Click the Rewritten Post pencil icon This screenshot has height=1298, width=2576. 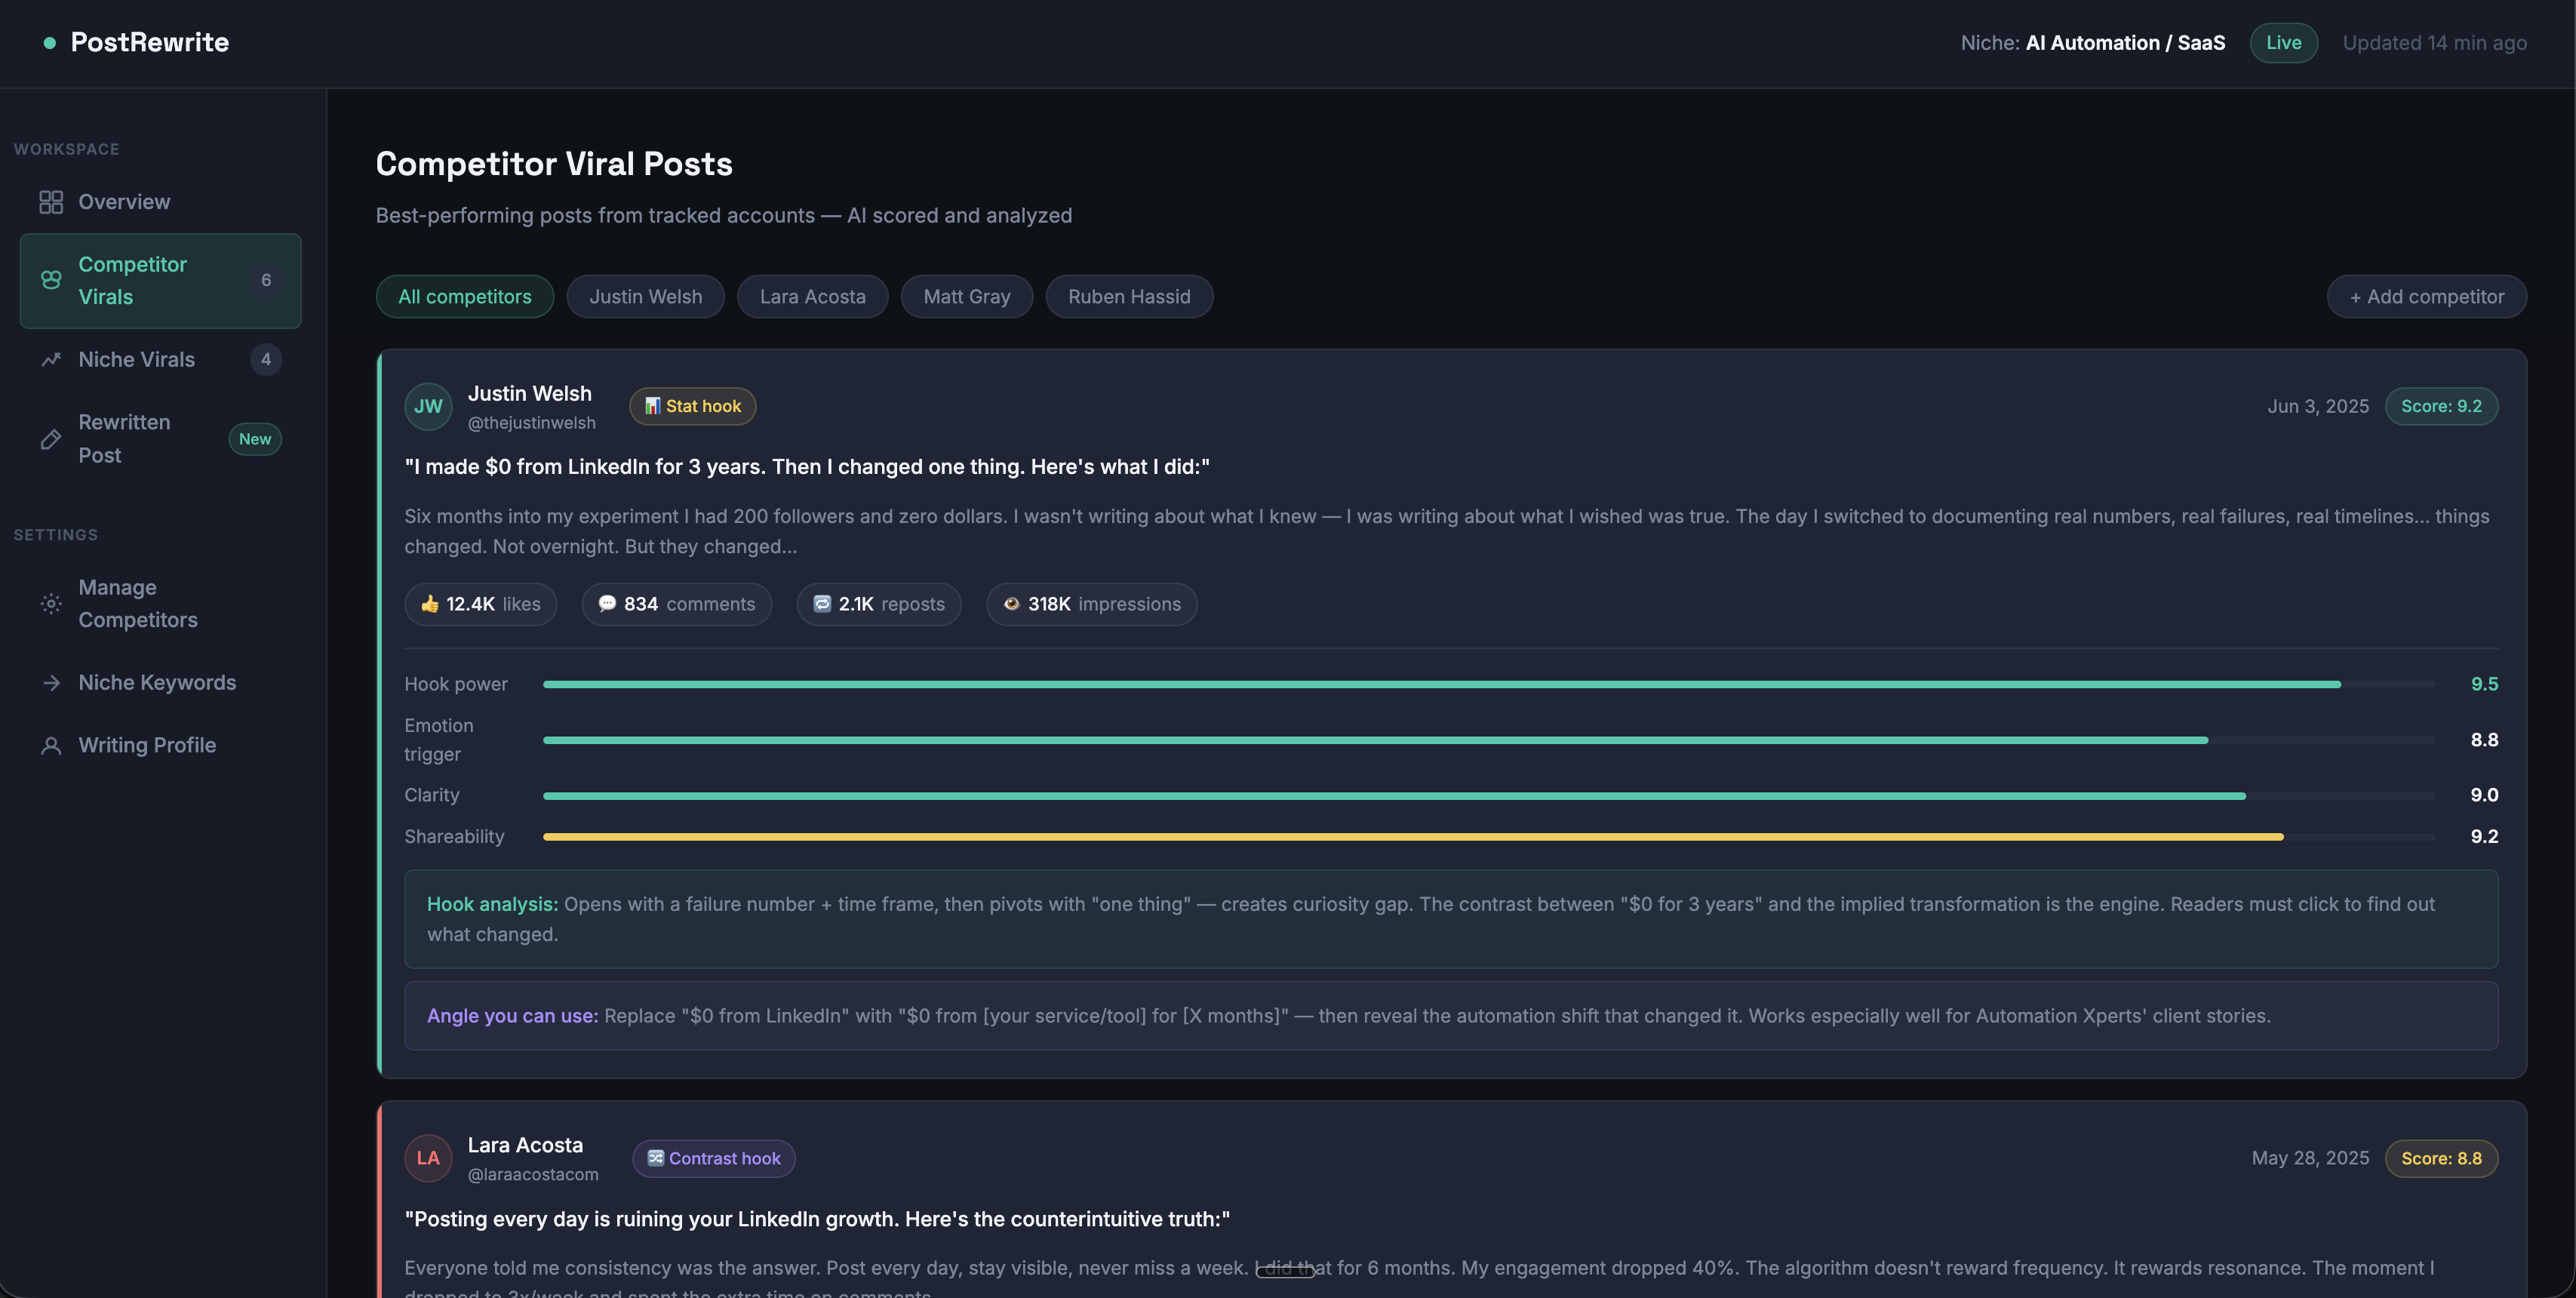click(51, 439)
